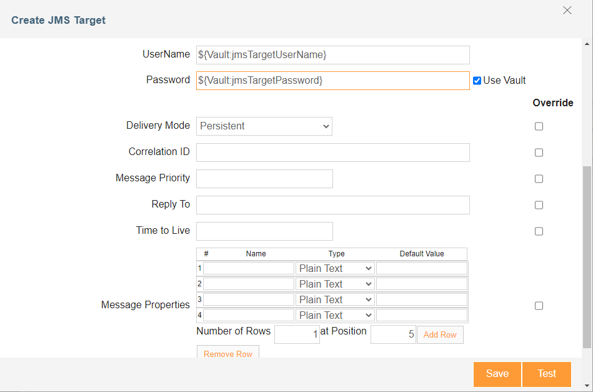This screenshot has height=392, width=593.
Task: Enable override for Reply To
Action: pyautogui.click(x=539, y=205)
